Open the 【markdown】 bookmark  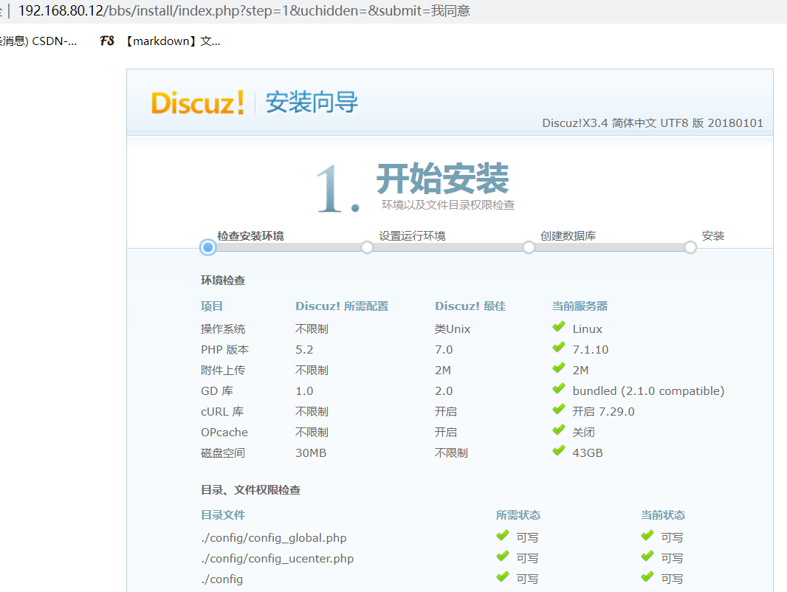point(173,41)
